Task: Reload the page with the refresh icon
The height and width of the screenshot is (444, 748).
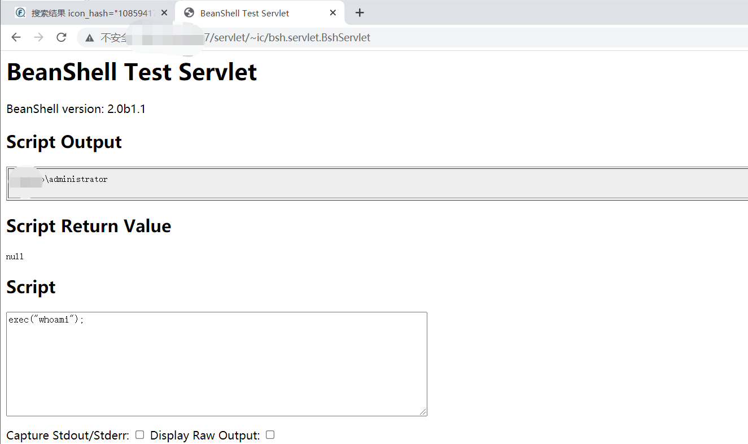Action: tap(62, 38)
